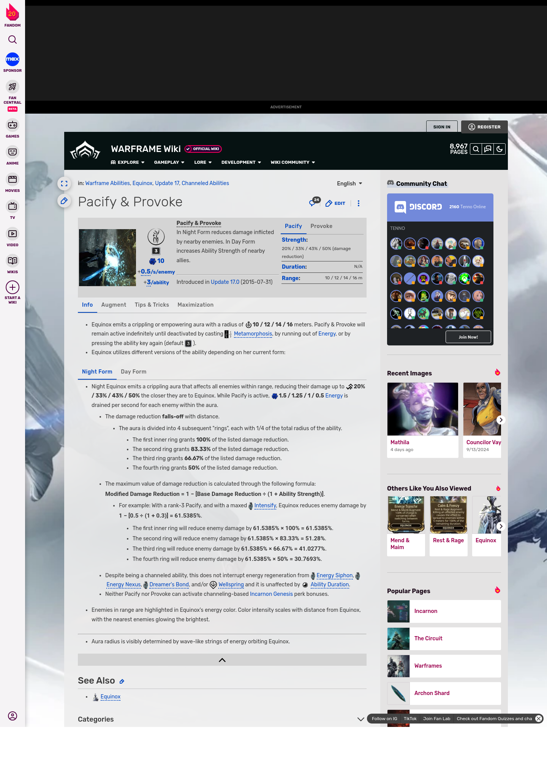The image size is (547, 760).
Task: Open Warframe Abilities category link
Action: tap(108, 183)
